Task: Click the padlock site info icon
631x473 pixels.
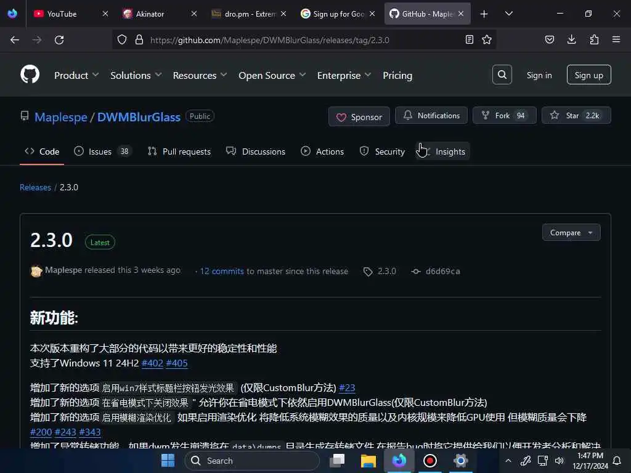Action: click(139, 39)
